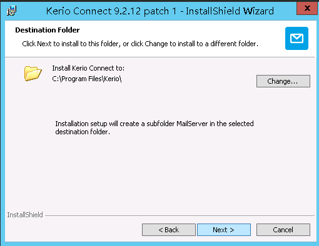Click the blue Kerio Connect envelope logo

(296, 38)
